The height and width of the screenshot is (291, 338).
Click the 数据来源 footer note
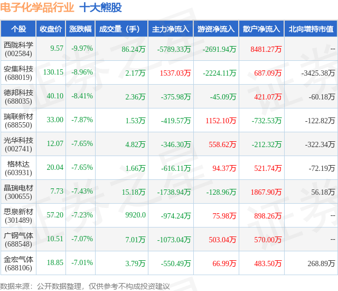[x=85, y=286]
